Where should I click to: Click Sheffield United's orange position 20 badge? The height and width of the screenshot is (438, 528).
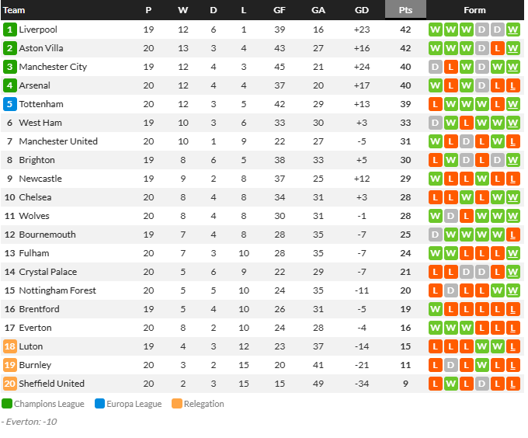tap(9, 384)
